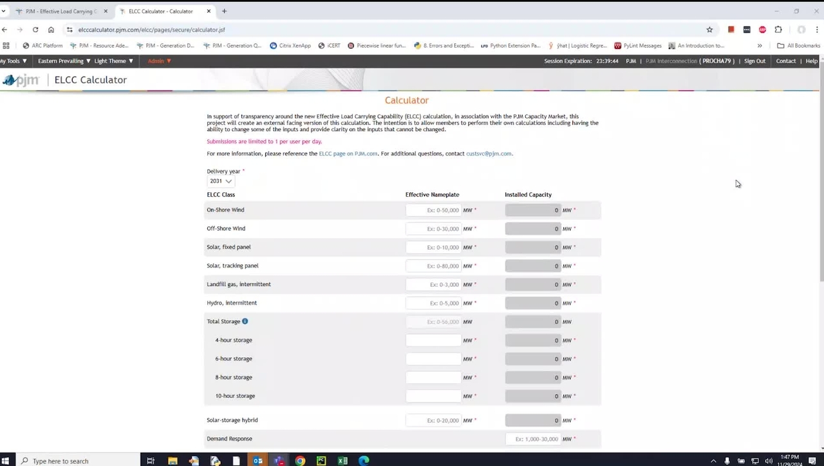Click the Sign Out link
Image resolution: width=824 pixels, height=466 pixels.
(754, 61)
